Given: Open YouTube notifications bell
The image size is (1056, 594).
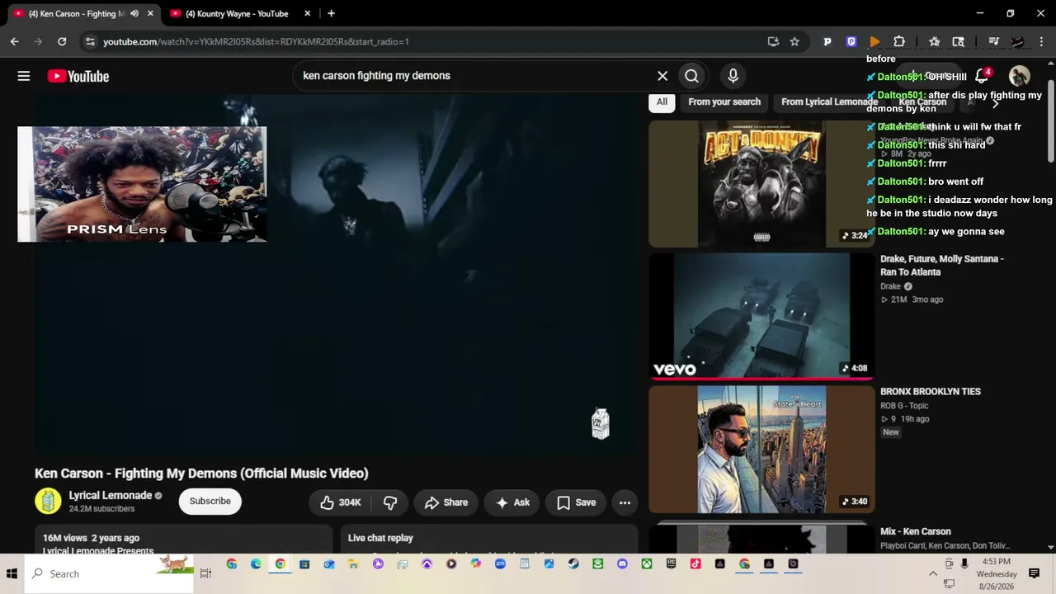Looking at the screenshot, I should [x=982, y=76].
